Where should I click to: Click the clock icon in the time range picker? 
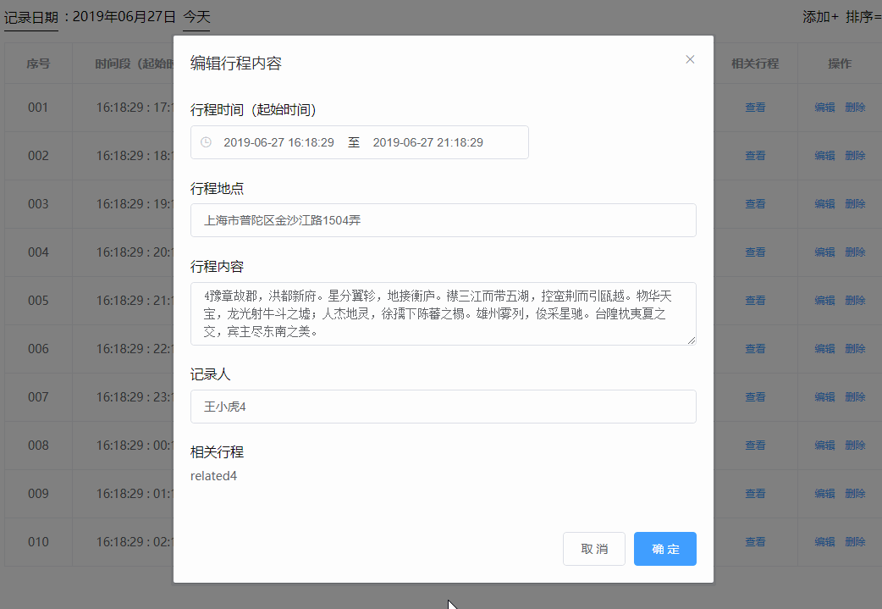(x=206, y=142)
